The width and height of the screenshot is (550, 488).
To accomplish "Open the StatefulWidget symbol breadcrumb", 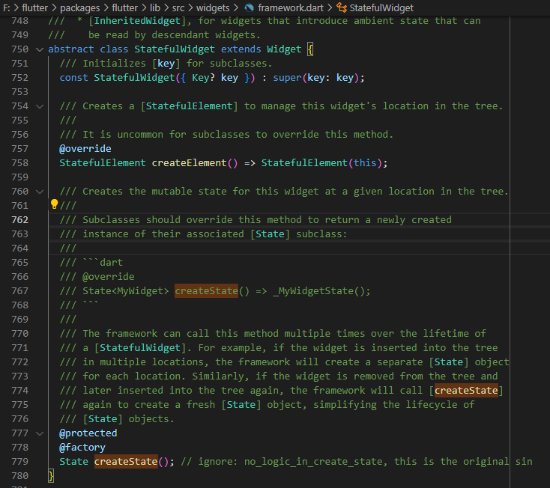I will coord(381,7).
